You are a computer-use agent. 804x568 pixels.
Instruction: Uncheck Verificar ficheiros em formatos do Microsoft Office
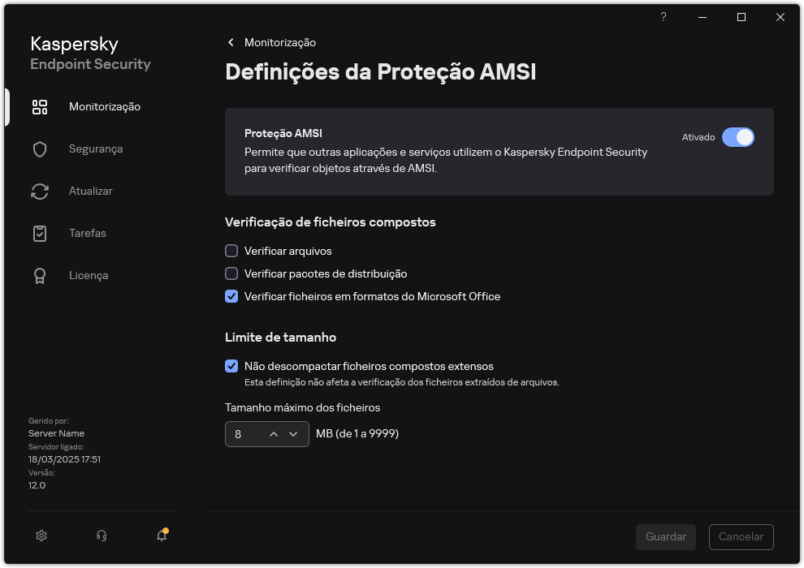pos(231,296)
